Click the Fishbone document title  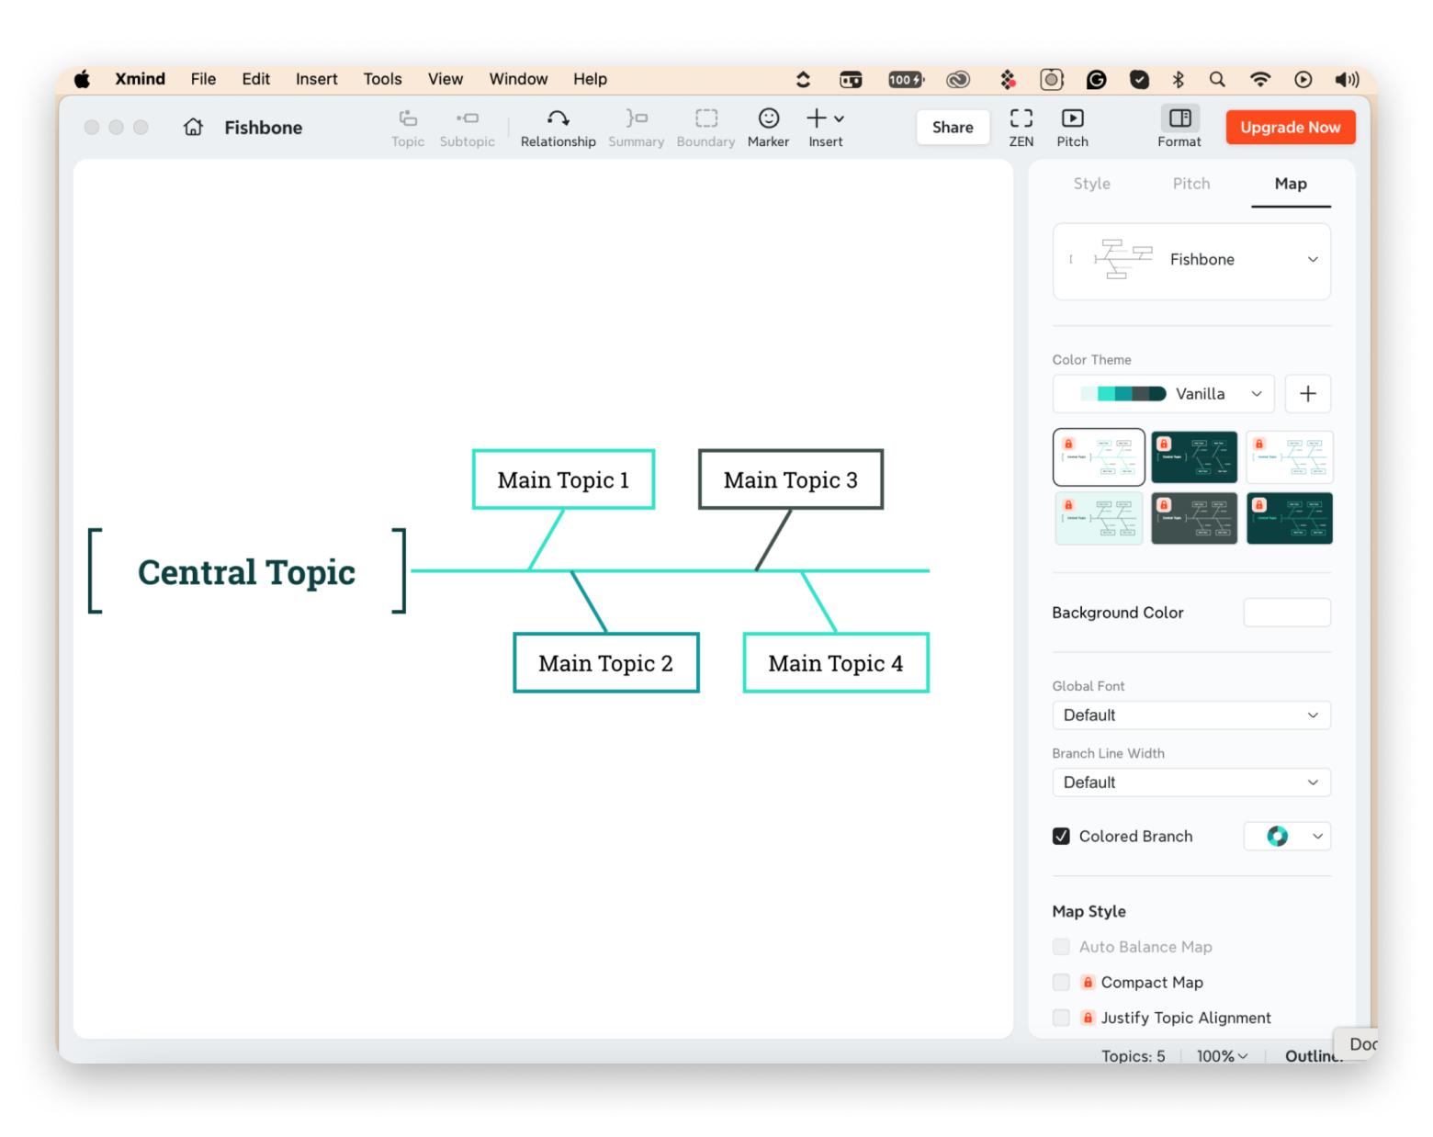(263, 128)
